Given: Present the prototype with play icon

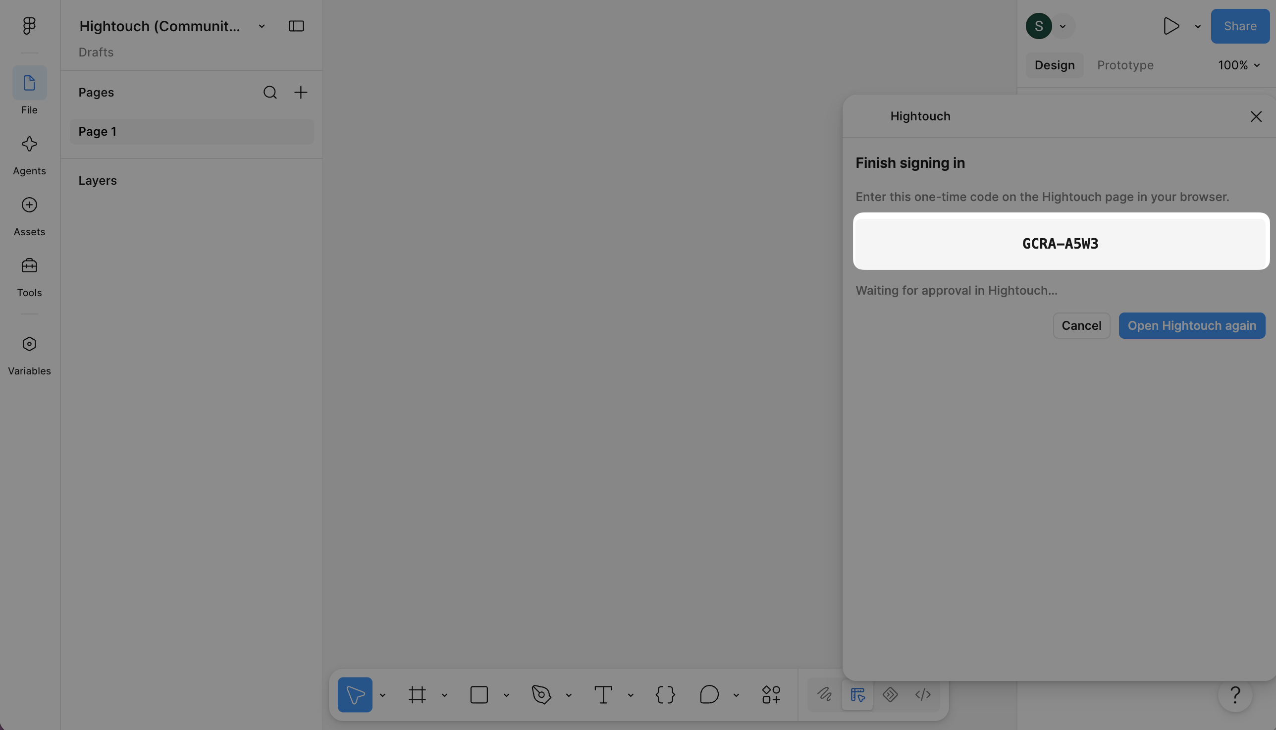Looking at the screenshot, I should click(1170, 26).
